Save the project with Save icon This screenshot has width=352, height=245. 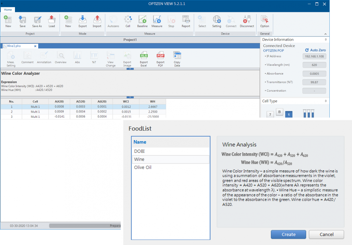tap(23, 22)
